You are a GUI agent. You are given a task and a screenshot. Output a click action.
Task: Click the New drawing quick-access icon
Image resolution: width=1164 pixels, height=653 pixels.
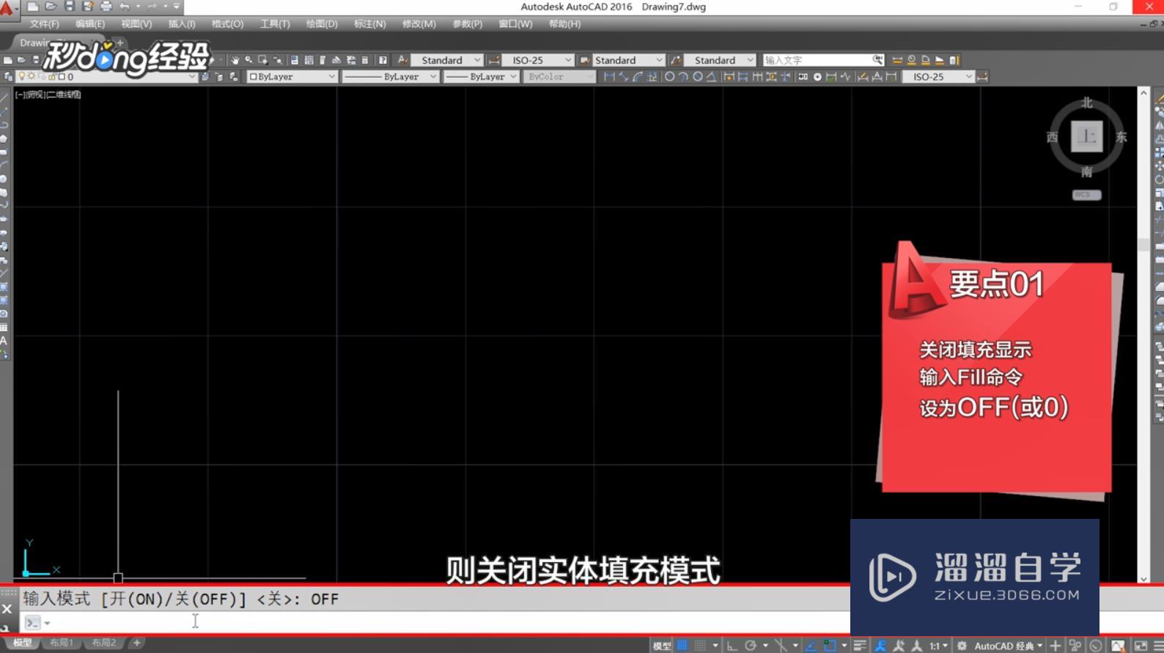(33, 7)
